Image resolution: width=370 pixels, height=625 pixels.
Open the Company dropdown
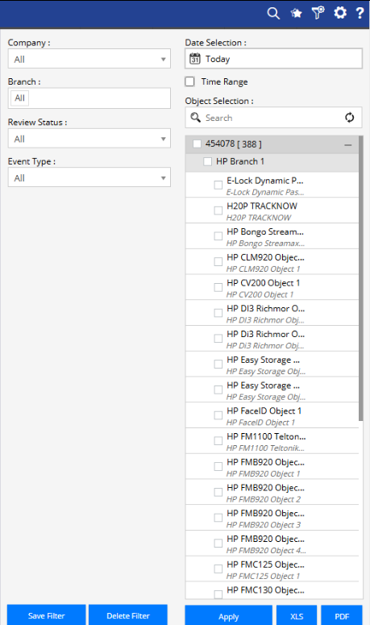coord(89,59)
